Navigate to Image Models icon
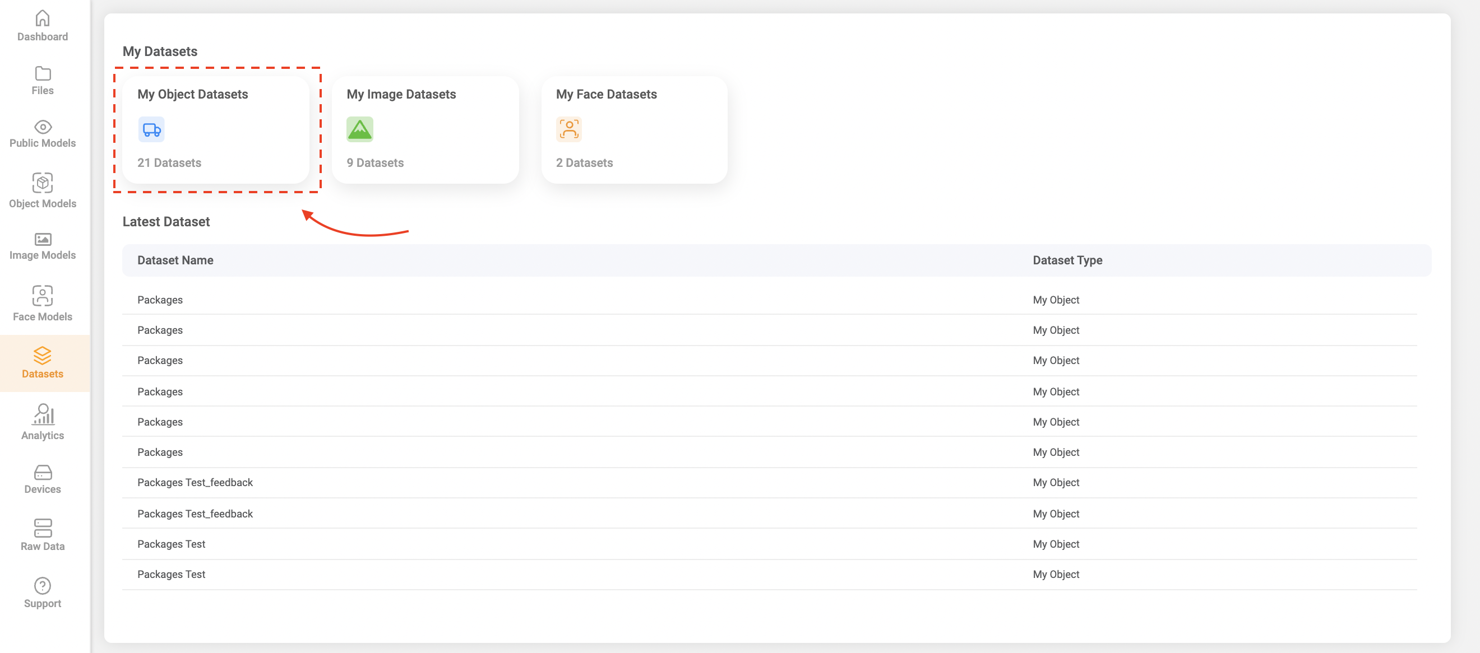The width and height of the screenshot is (1480, 653). 43,239
